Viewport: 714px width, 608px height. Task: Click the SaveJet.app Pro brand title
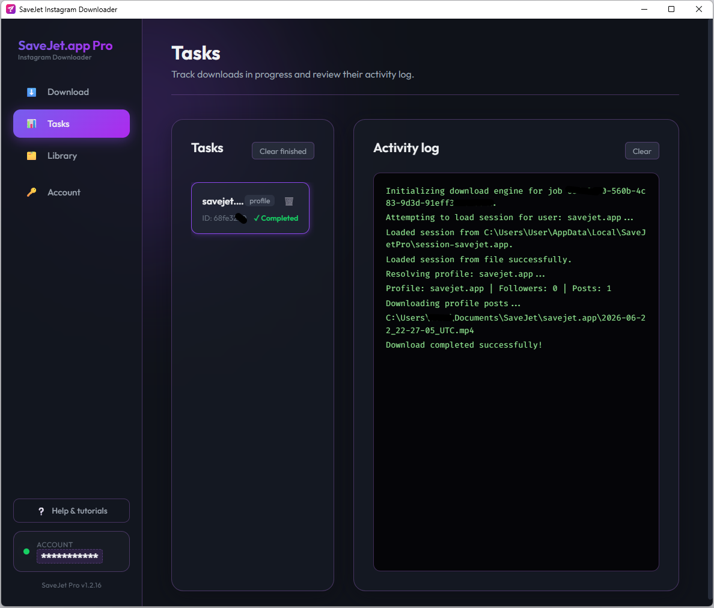point(65,46)
